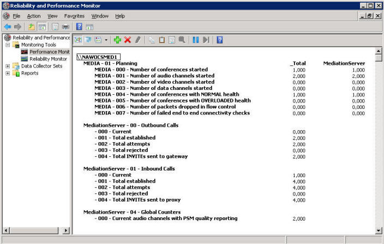Viewport: 384px width, 244px height.
Task: Freeze the display with the pause button
Action: click(x=196, y=40)
